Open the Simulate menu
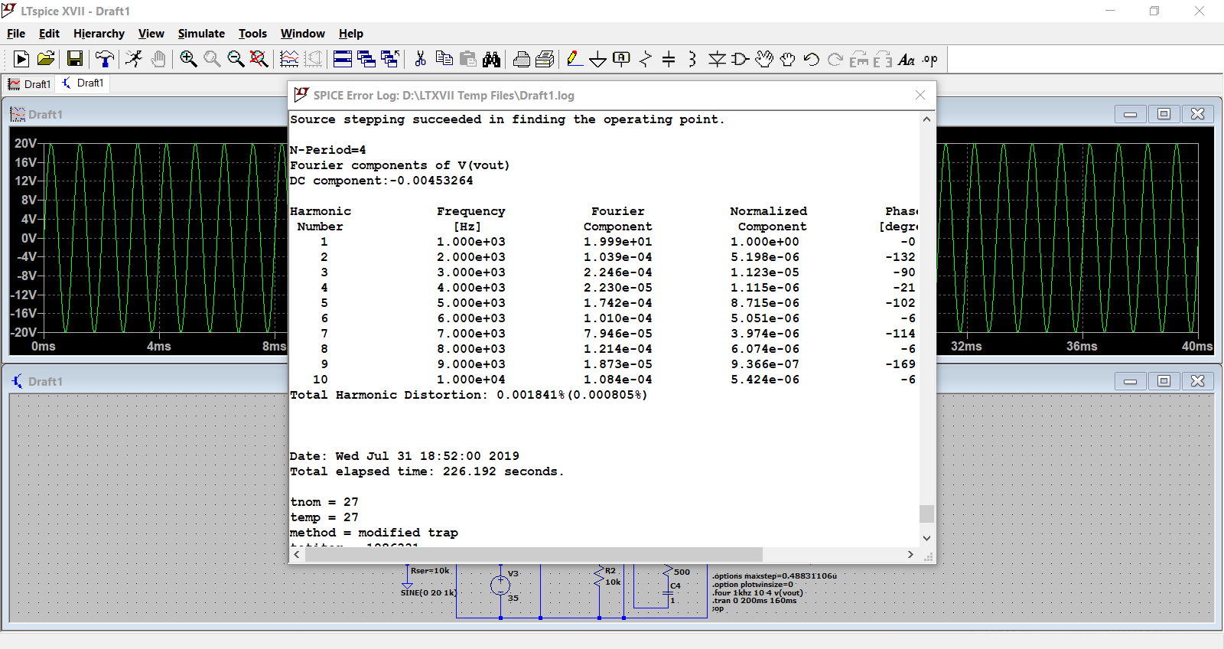The width and height of the screenshot is (1224, 649). coord(201,34)
